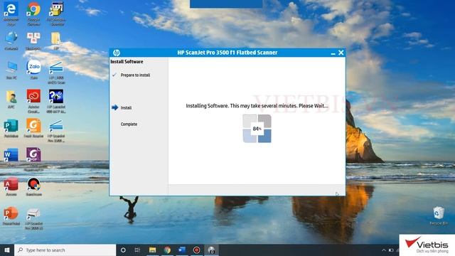Open the Recycle Bin
Screen dimensions: 455x256
point(439,215)
